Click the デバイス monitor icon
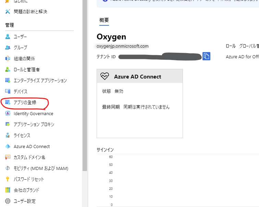 (8, 92)
